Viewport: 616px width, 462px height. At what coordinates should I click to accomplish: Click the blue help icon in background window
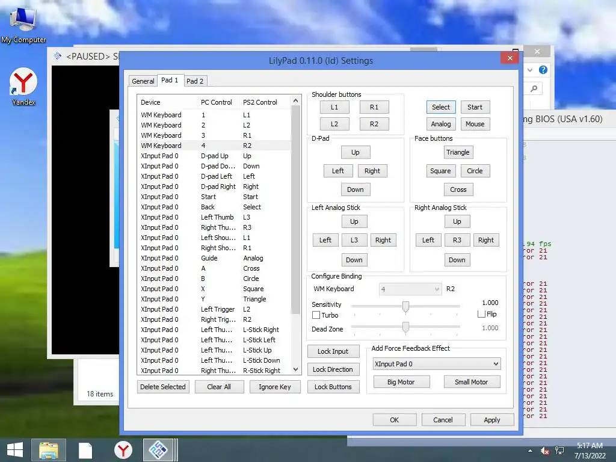(x=543, y=70)
